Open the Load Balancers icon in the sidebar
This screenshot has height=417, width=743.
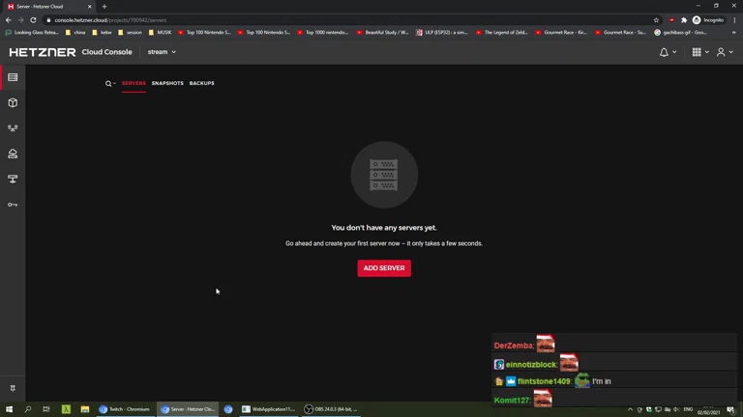13,153
